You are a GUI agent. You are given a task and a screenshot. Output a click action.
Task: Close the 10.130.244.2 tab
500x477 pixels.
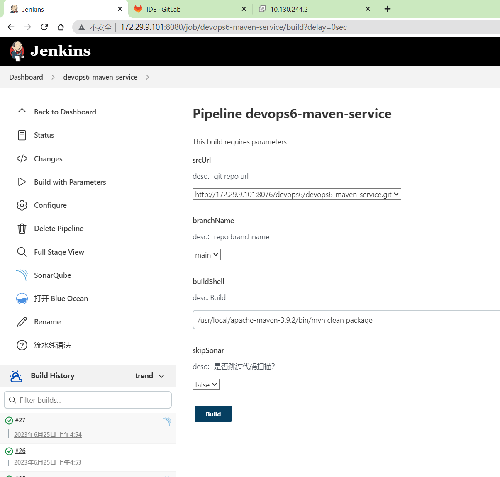(x=368, y=9)
